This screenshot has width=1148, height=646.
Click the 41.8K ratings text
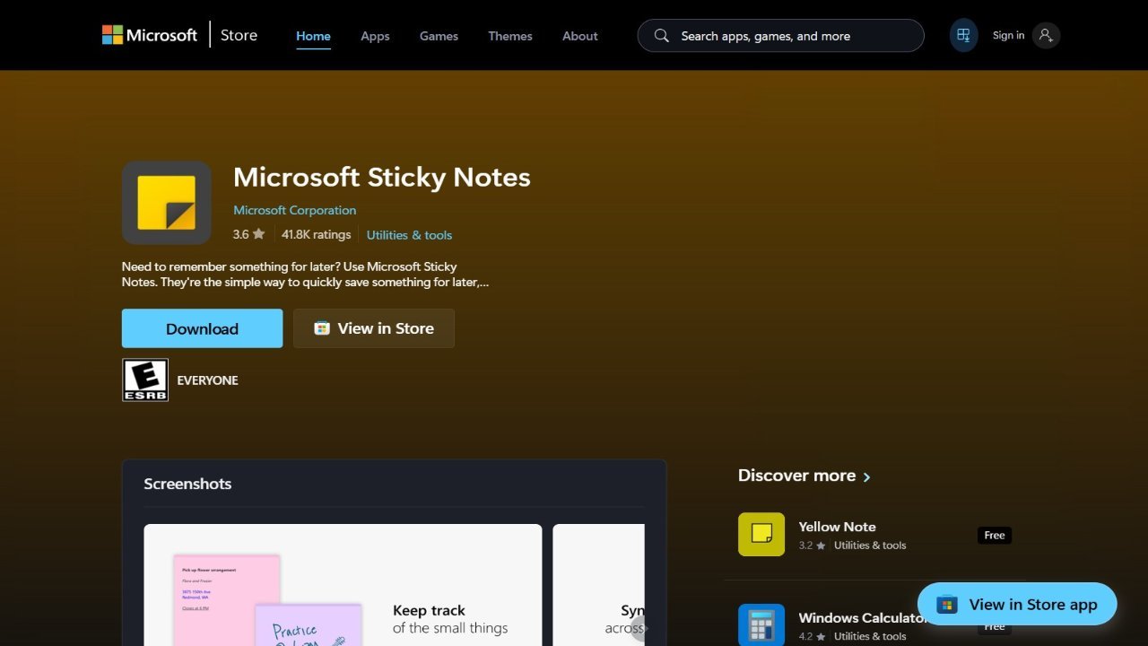316,234
